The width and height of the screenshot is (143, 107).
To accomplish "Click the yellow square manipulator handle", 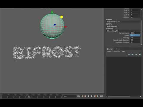I will point(62,17).
